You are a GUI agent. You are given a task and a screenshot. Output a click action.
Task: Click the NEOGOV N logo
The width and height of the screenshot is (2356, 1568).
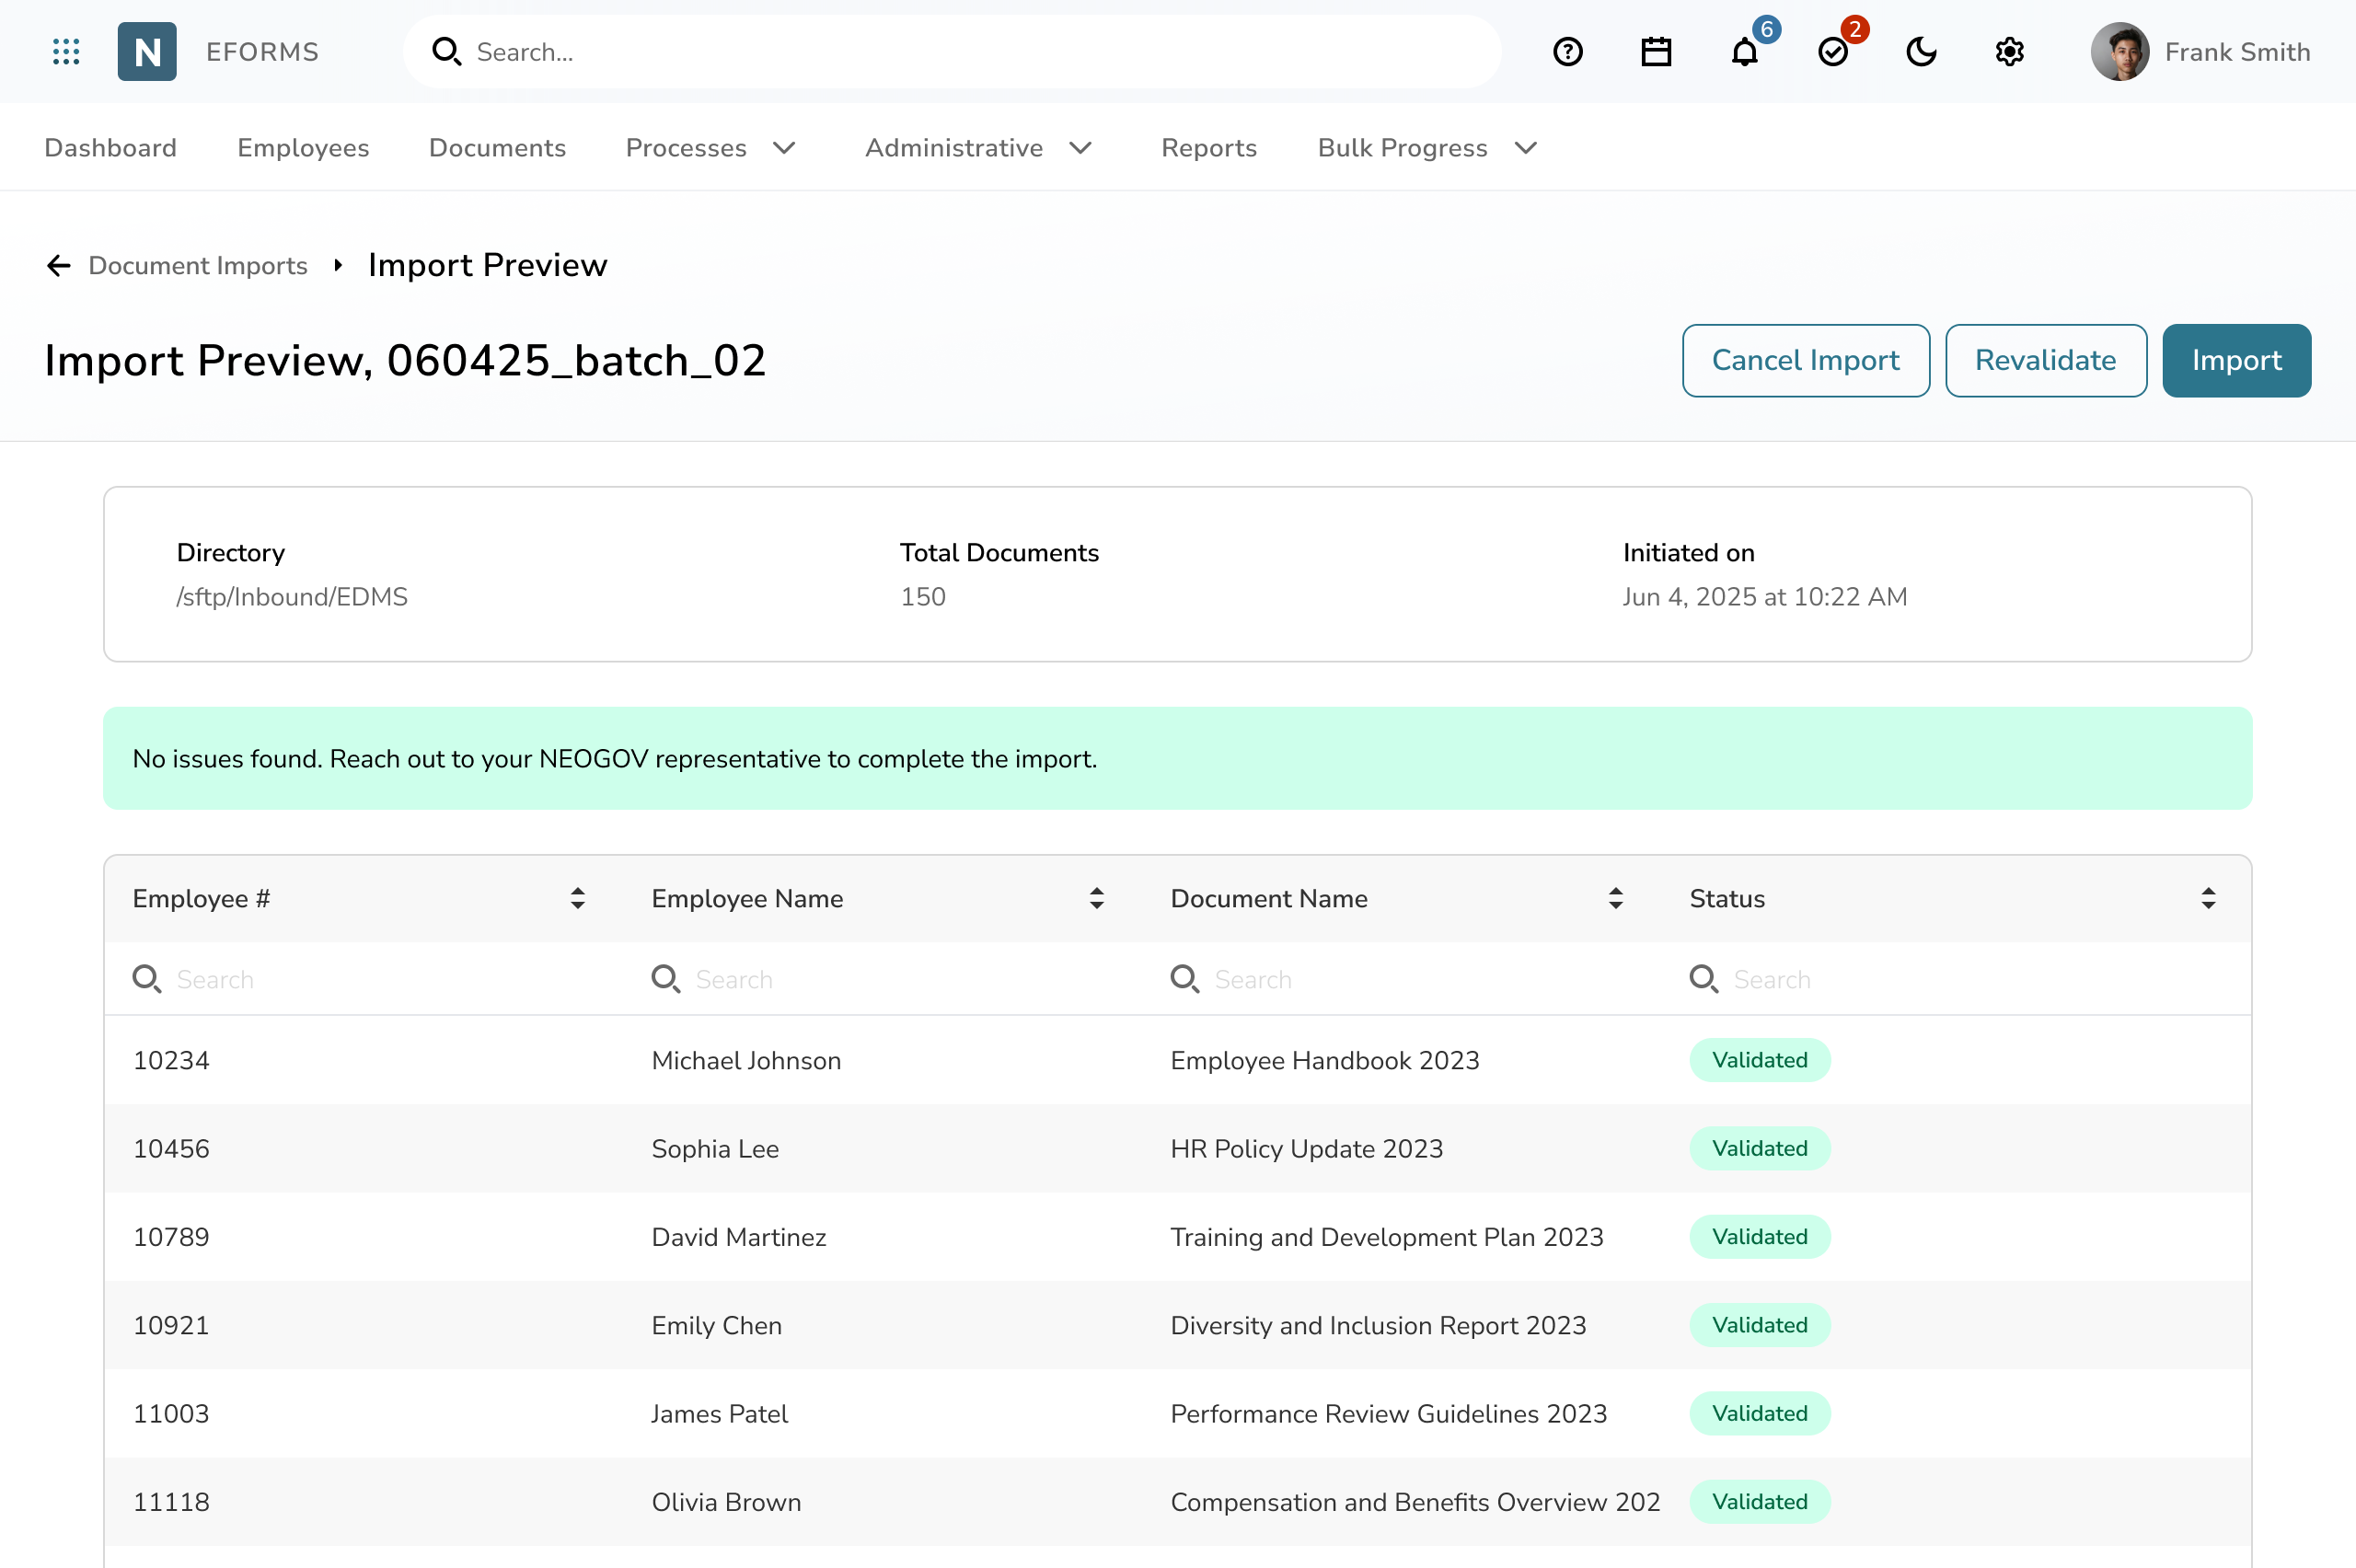pos(147,52)
